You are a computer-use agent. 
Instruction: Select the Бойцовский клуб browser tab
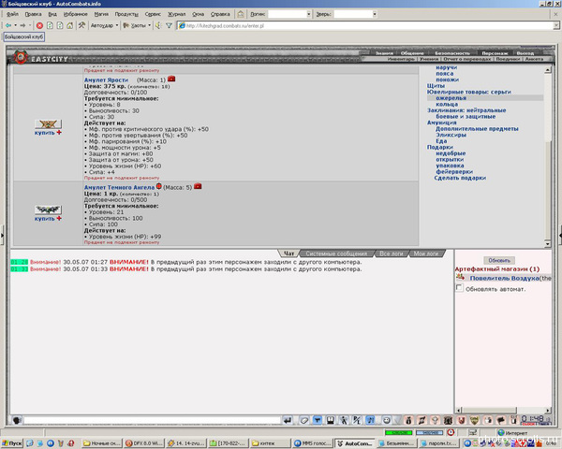(x=24, y=36)
